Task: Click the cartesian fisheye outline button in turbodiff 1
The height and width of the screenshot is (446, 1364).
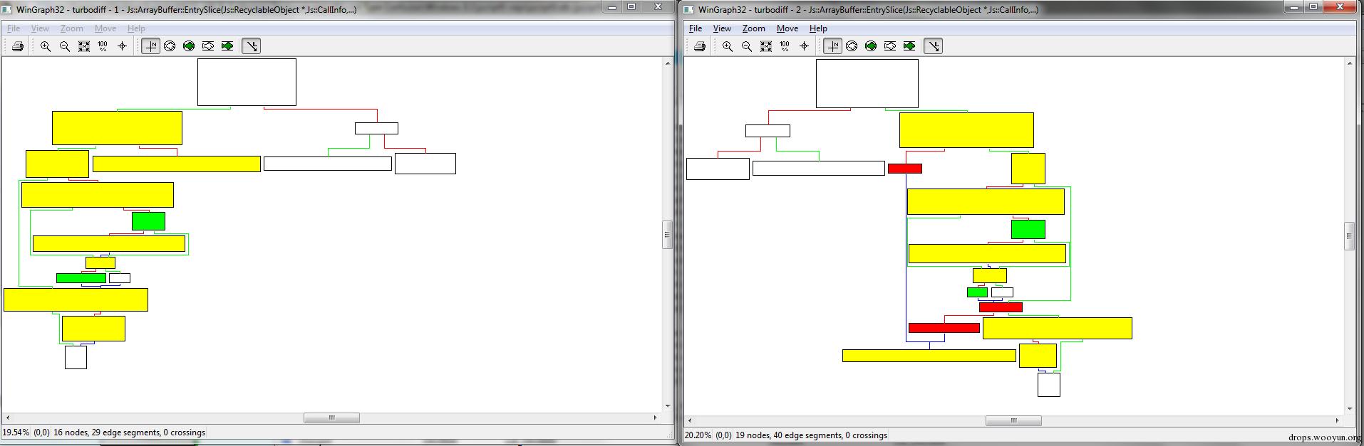Action: [208, 46]
